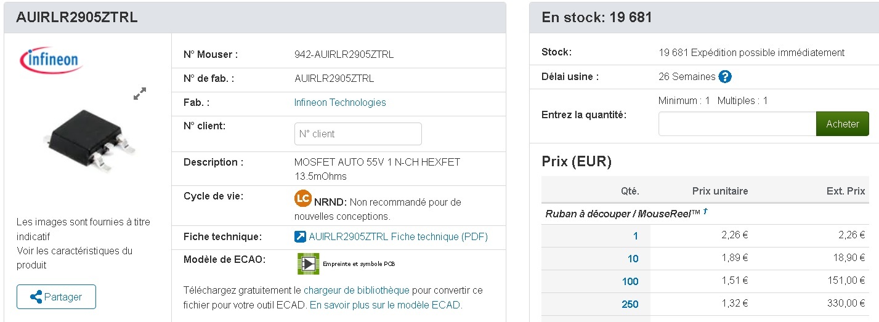The height and width of the screenshot is (322, 879).
Task: Open AUIRLR2905ZTRL Fiche technique PDF link
Action: [398, 237]
